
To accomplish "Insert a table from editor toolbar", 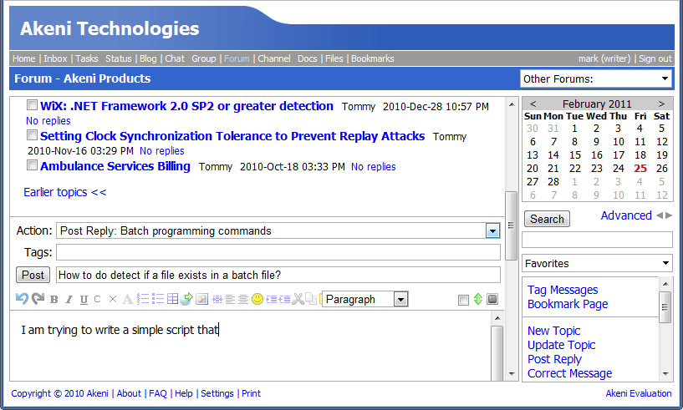I will [x=172, y=299].
